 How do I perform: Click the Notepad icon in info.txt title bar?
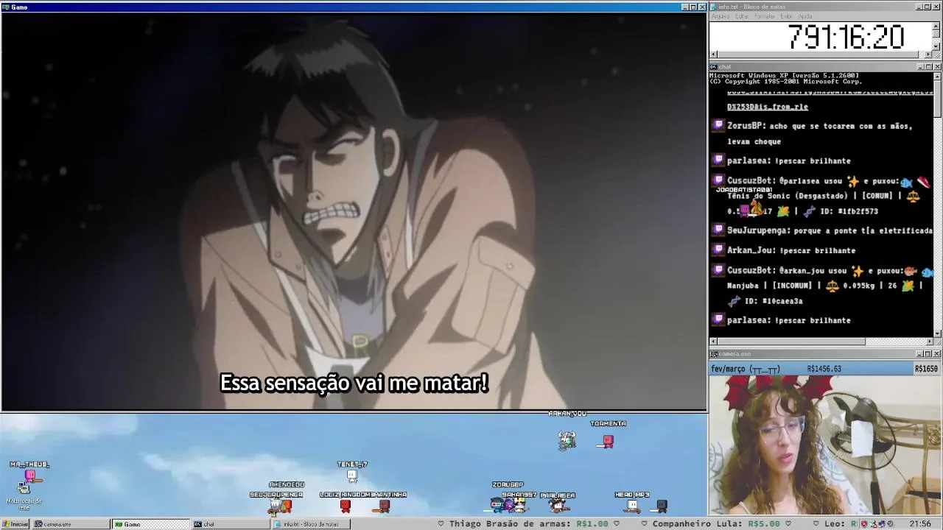pos(714,7)
